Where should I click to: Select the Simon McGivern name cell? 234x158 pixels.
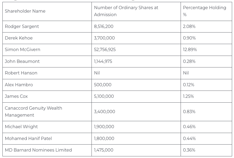(x=23, y=50)
